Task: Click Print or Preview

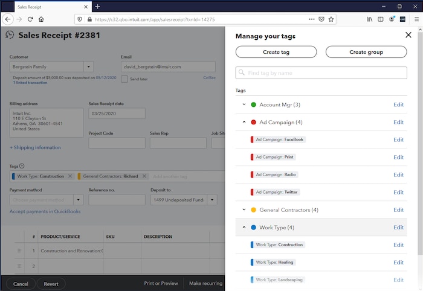Action: coord(161,283)
